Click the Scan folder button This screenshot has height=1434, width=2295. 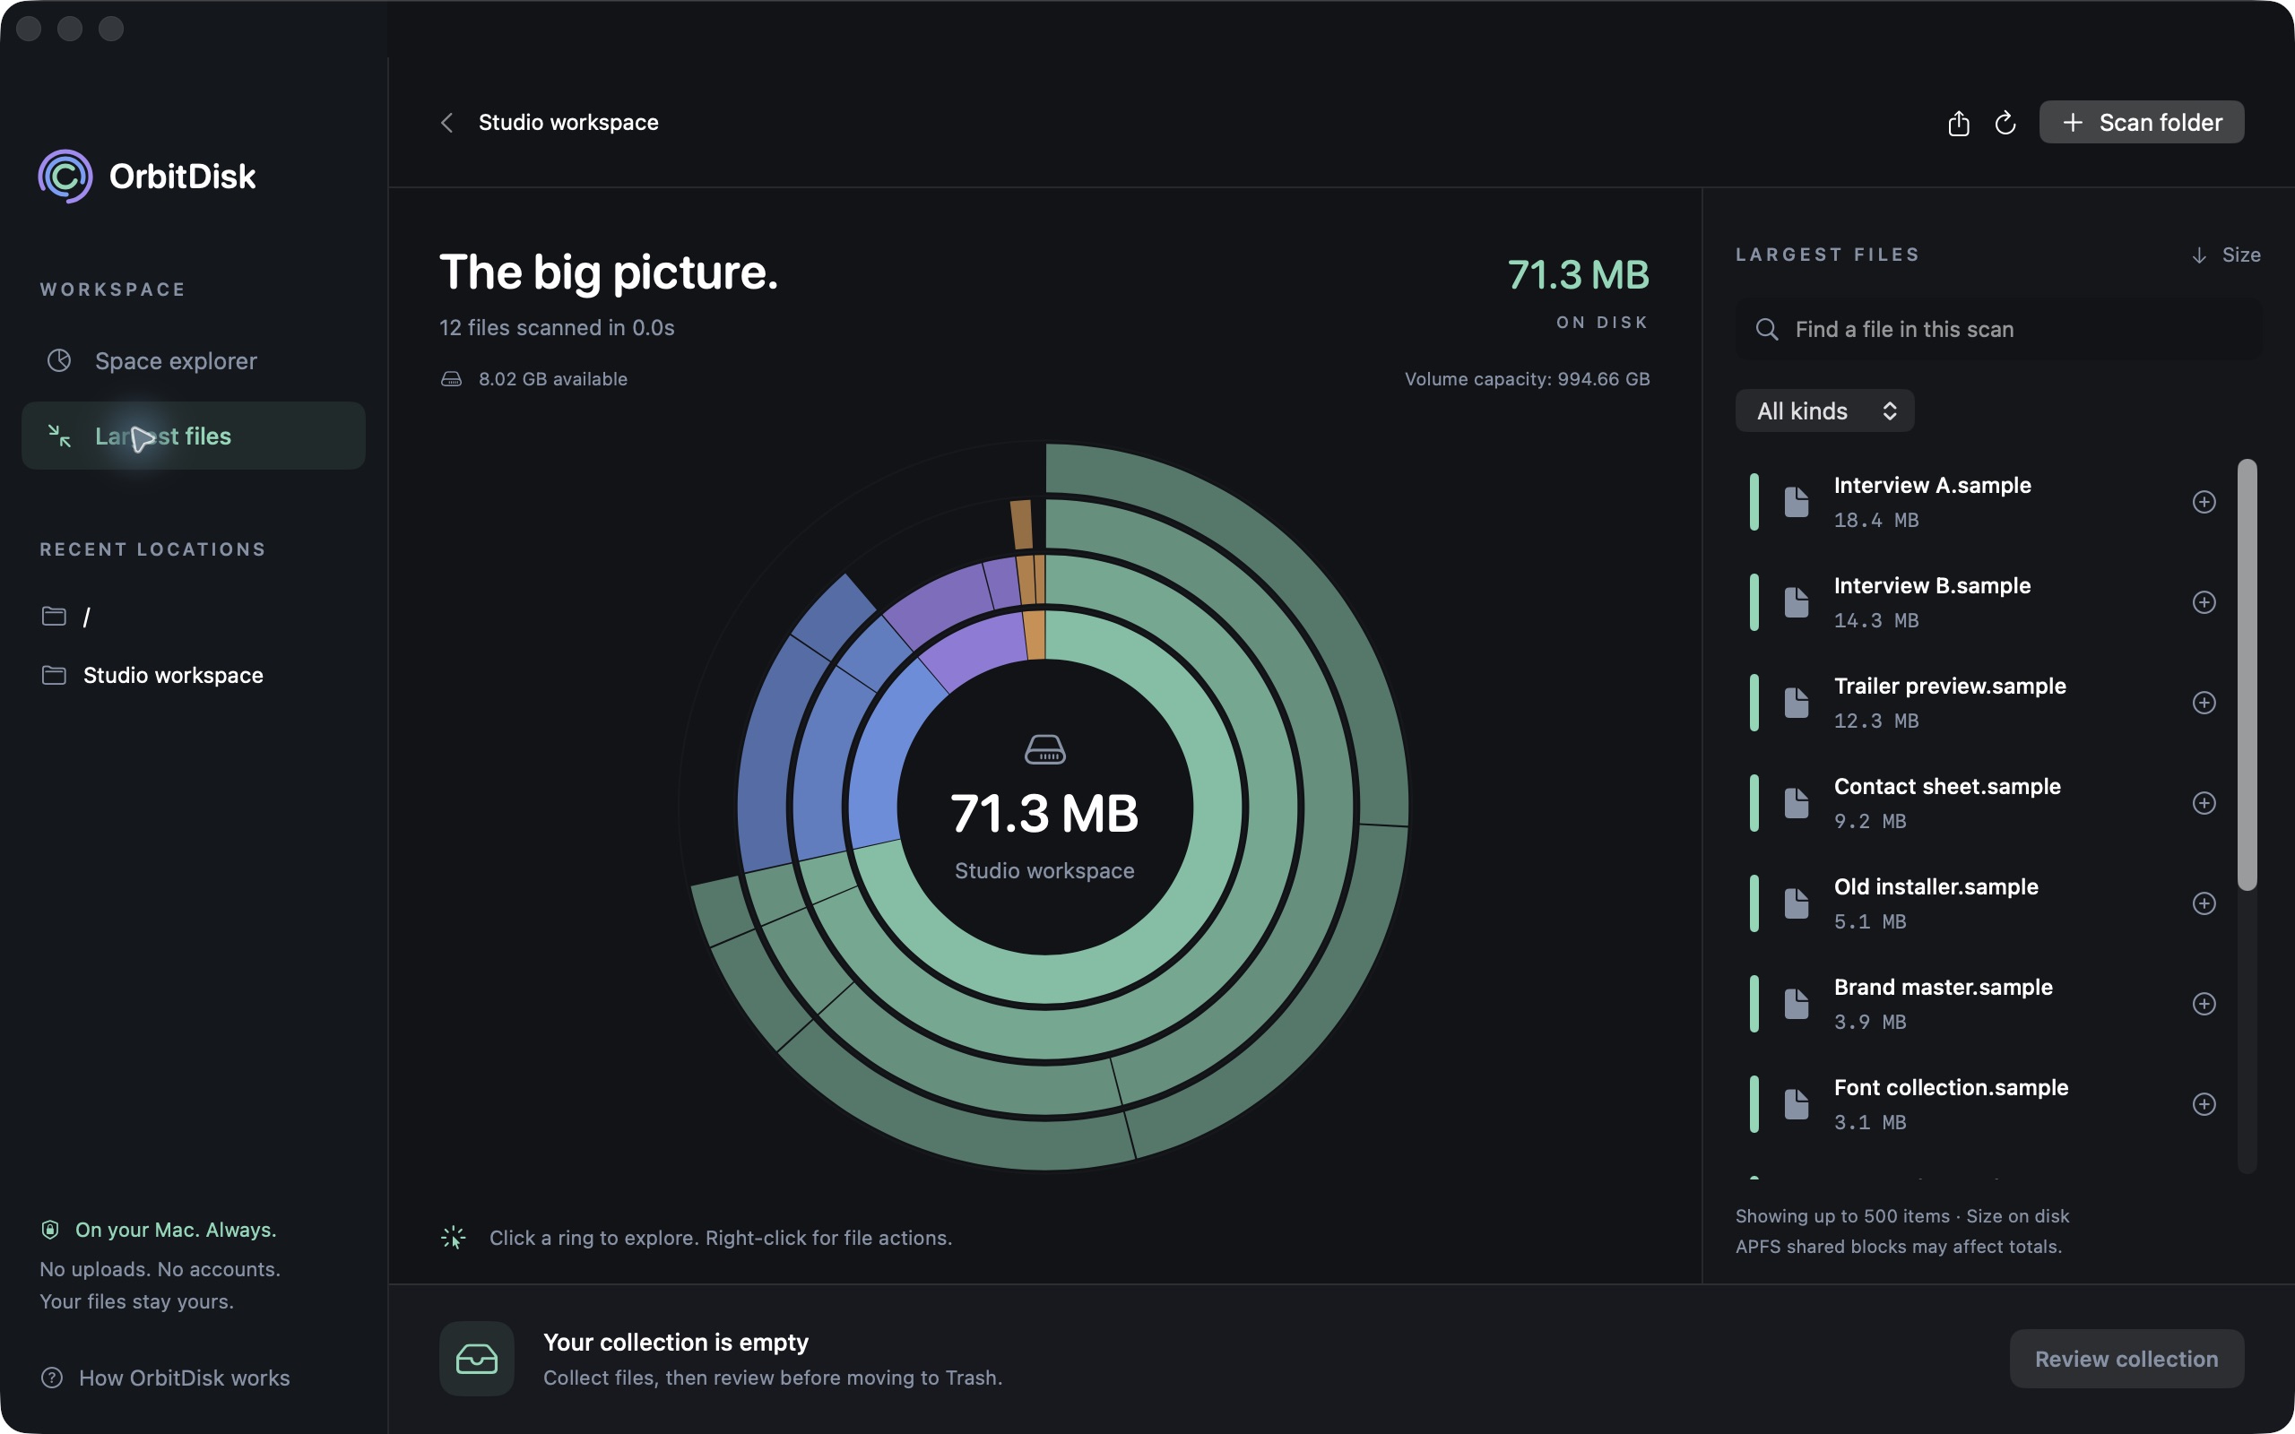tap(2142, 123)
